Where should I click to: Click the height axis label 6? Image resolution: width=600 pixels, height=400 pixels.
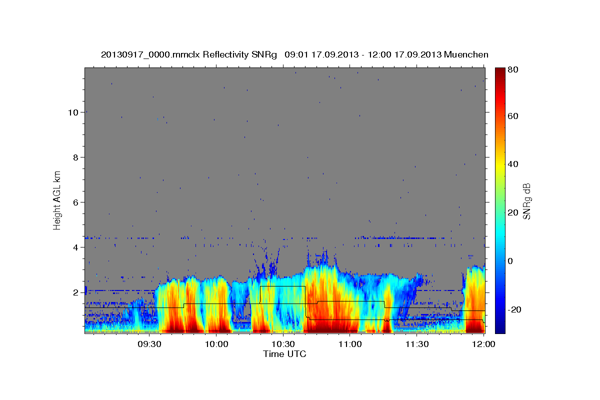75,202
